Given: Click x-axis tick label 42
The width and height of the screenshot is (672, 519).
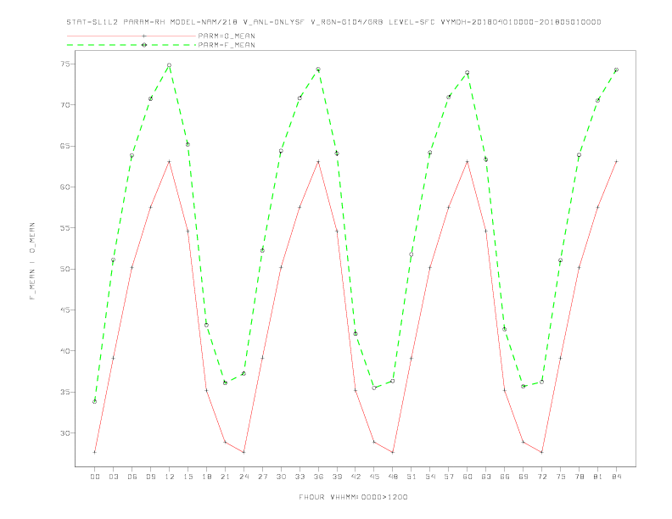Looking at the screenshot, I should click(356, 477).
